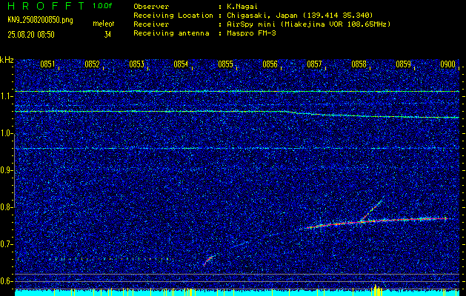Click the 0.6 frequency axis label
Viewport: 466px width, 296px height.
[4, 281]
